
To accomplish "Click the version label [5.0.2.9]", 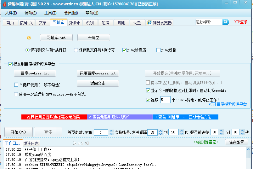I will (81, 143).
